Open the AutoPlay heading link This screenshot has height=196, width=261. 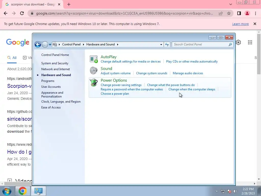coord(109,57)
